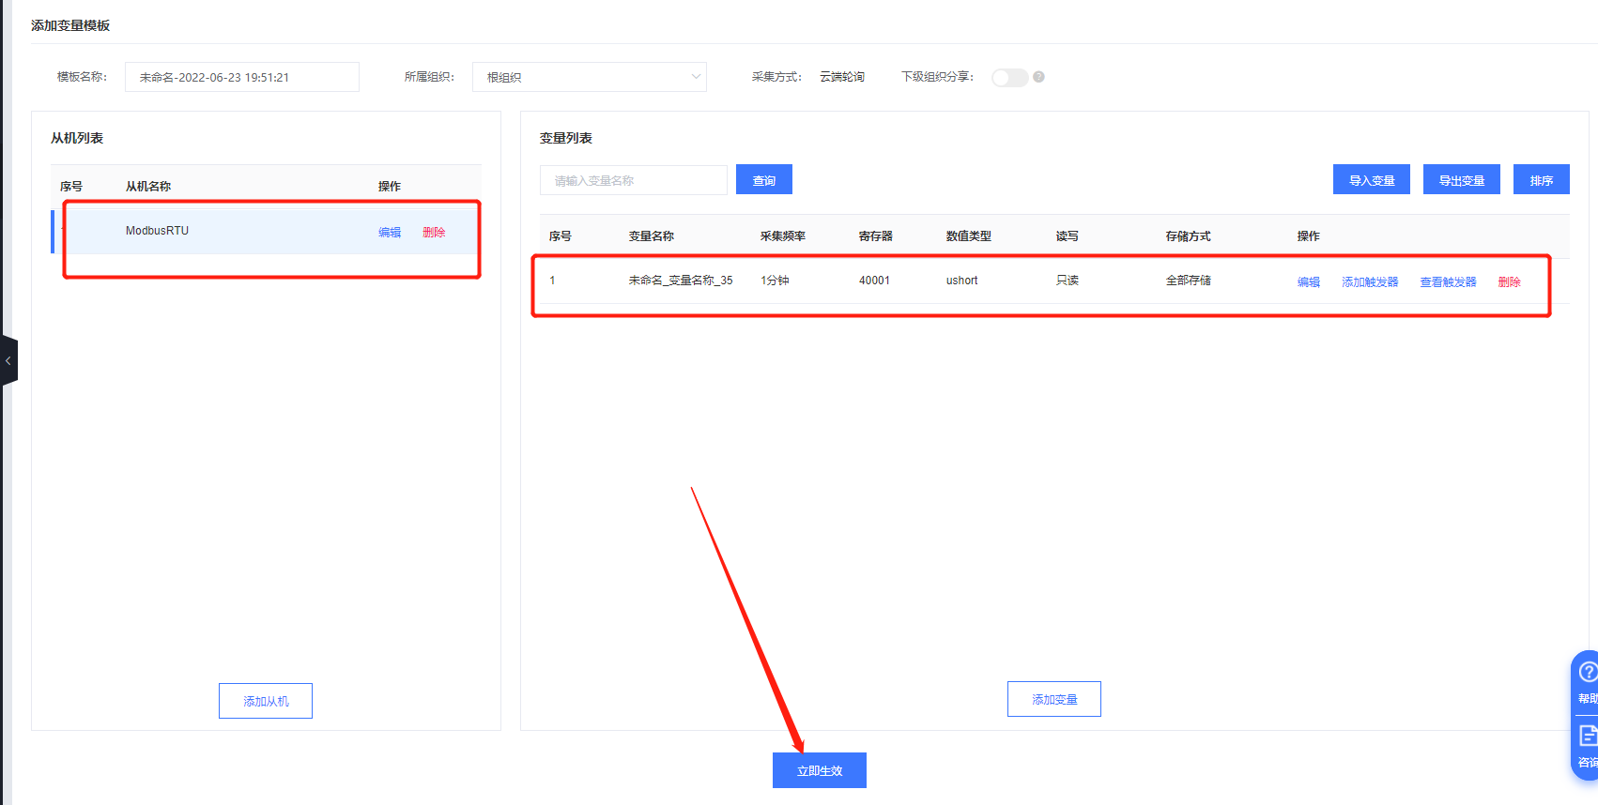Delete the ModbusRTU slave via 删除
This screenshot has height=805, width=1598.
[434, 232]
